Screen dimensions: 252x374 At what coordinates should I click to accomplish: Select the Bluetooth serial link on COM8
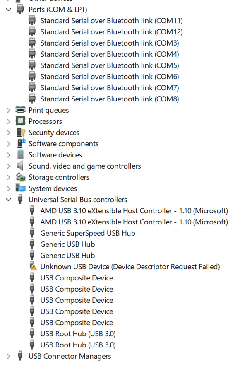click(109, 99)
